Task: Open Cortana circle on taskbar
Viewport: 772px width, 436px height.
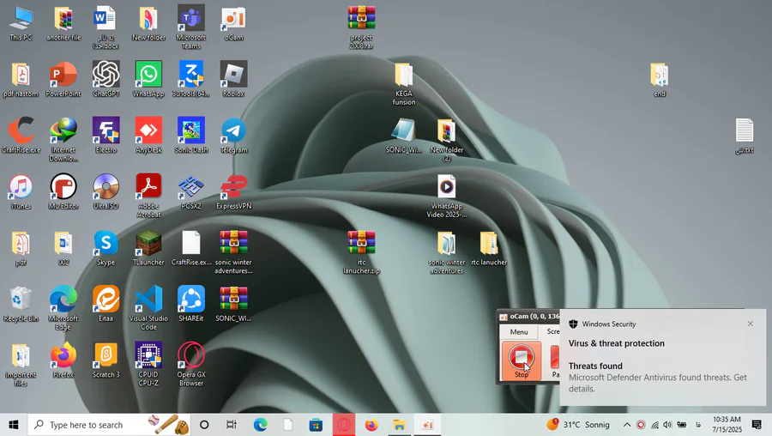Action: 204,425
